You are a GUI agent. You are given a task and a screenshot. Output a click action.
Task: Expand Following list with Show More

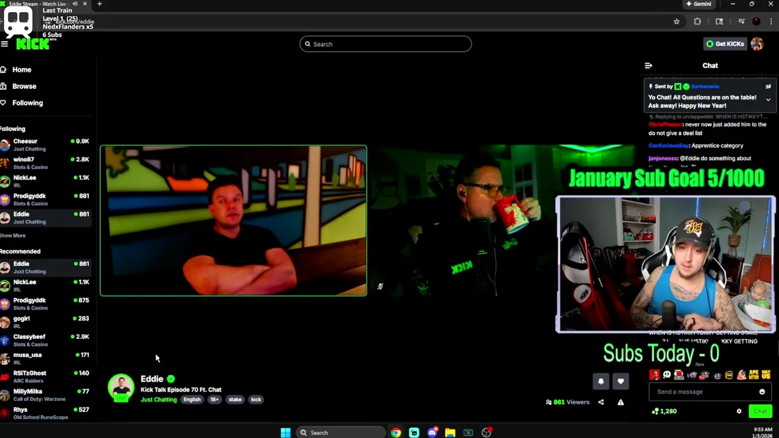pos(13,235)
